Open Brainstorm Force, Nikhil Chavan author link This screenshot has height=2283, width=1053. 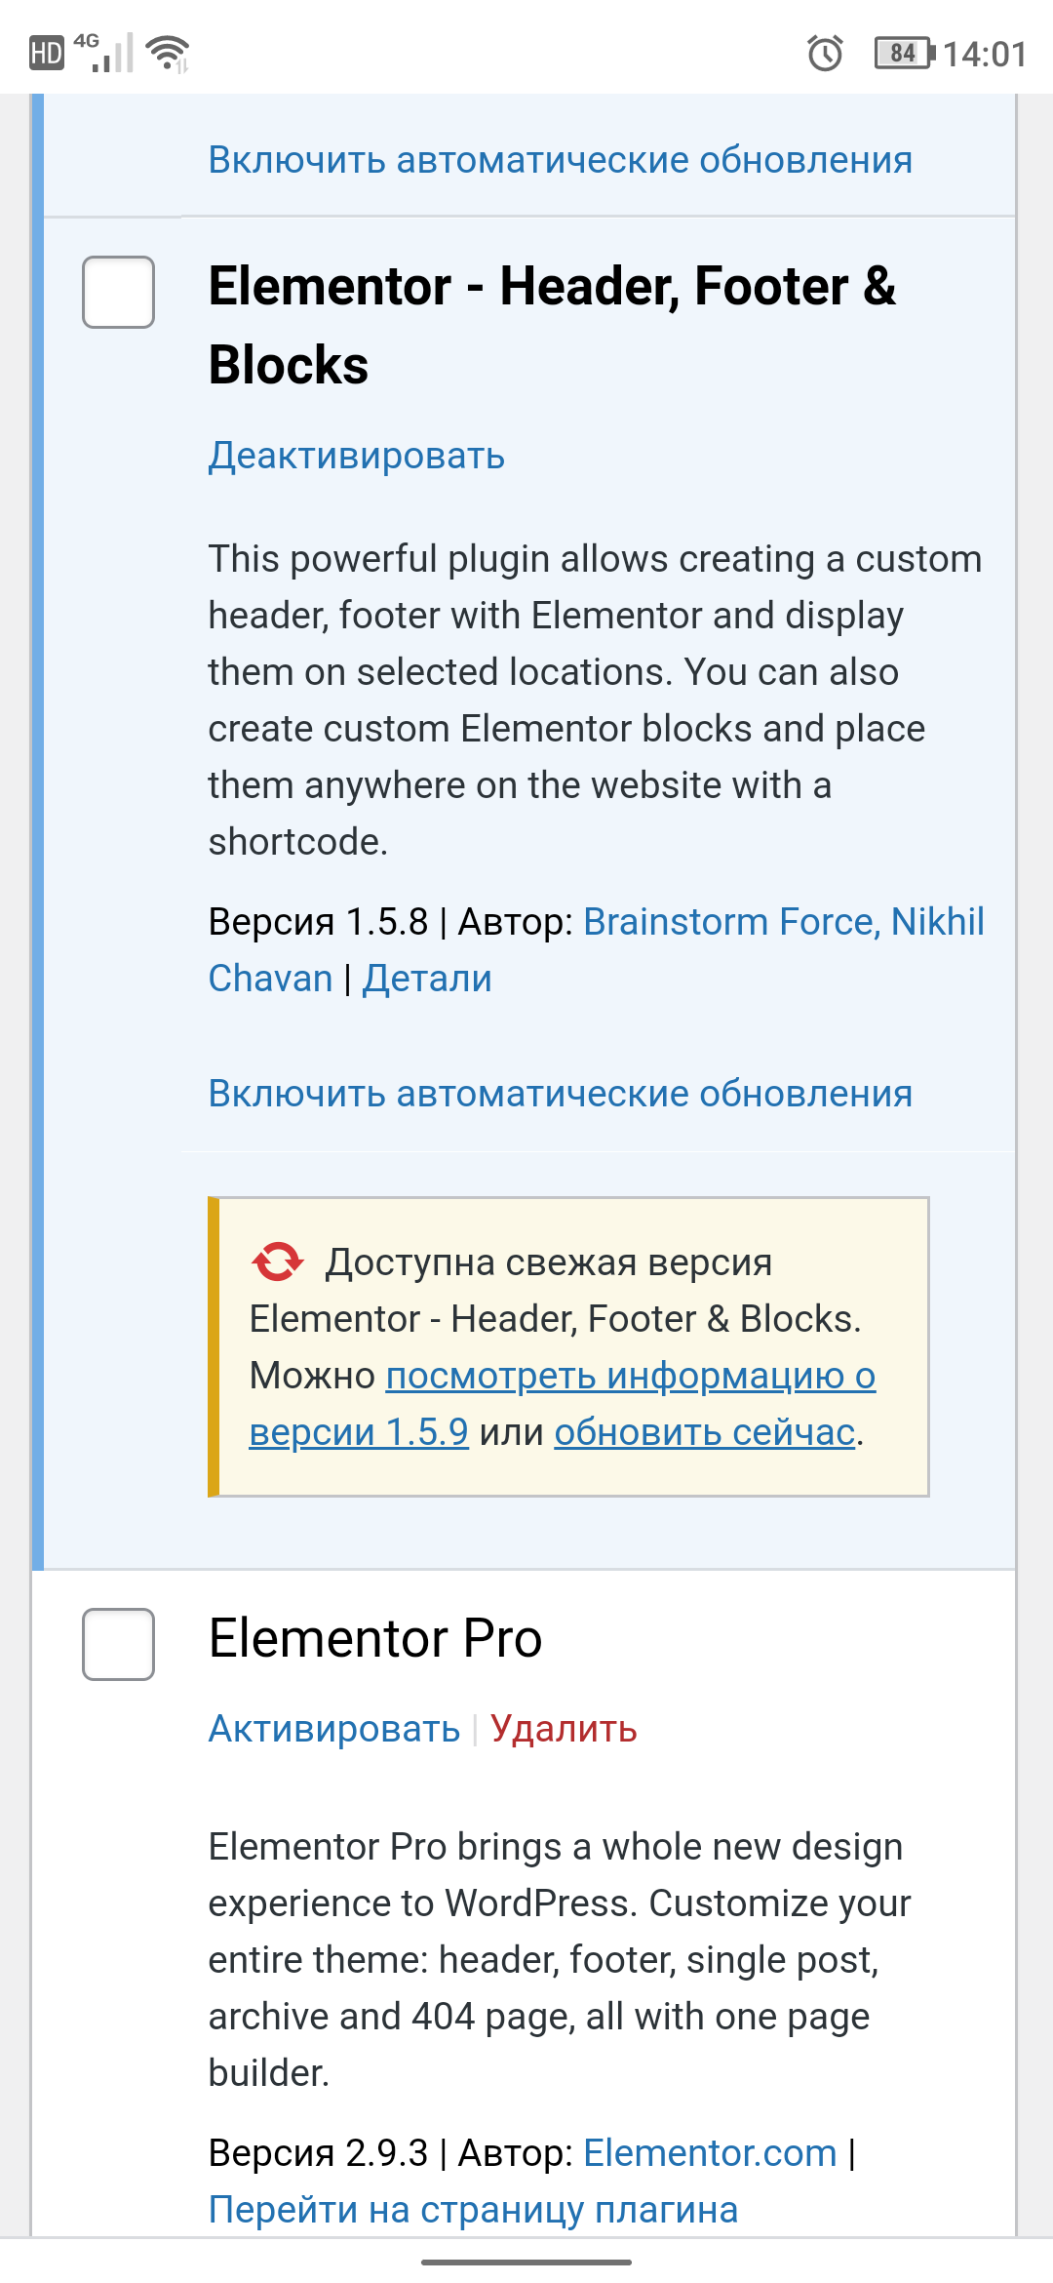(x=596, y=949)
